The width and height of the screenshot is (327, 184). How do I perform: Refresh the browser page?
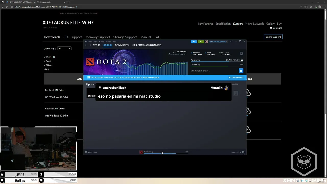(7, 7)
